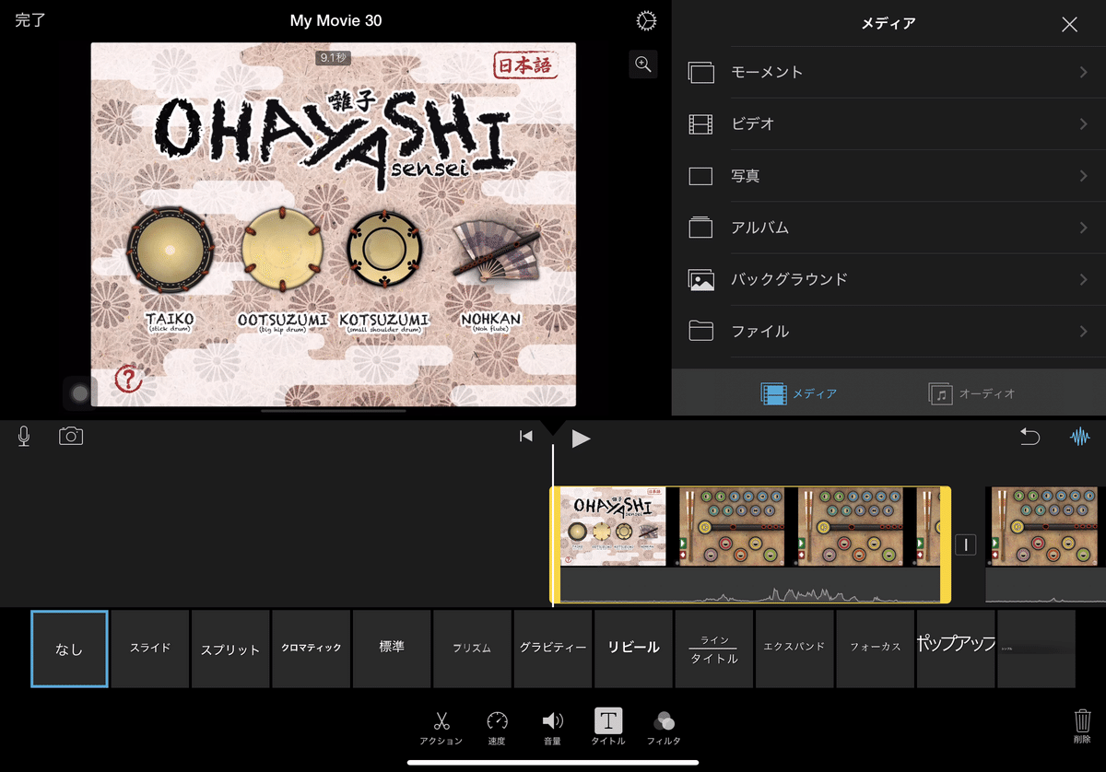1106x772 pixels.
Task: Delete the clip with the 削除 trash icon
Action: [x=1083, y=726]
